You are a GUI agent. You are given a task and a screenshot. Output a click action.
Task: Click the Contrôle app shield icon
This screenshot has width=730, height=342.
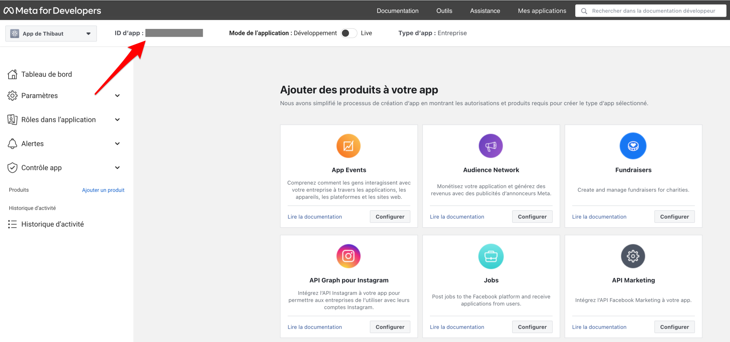pos(12,168)
